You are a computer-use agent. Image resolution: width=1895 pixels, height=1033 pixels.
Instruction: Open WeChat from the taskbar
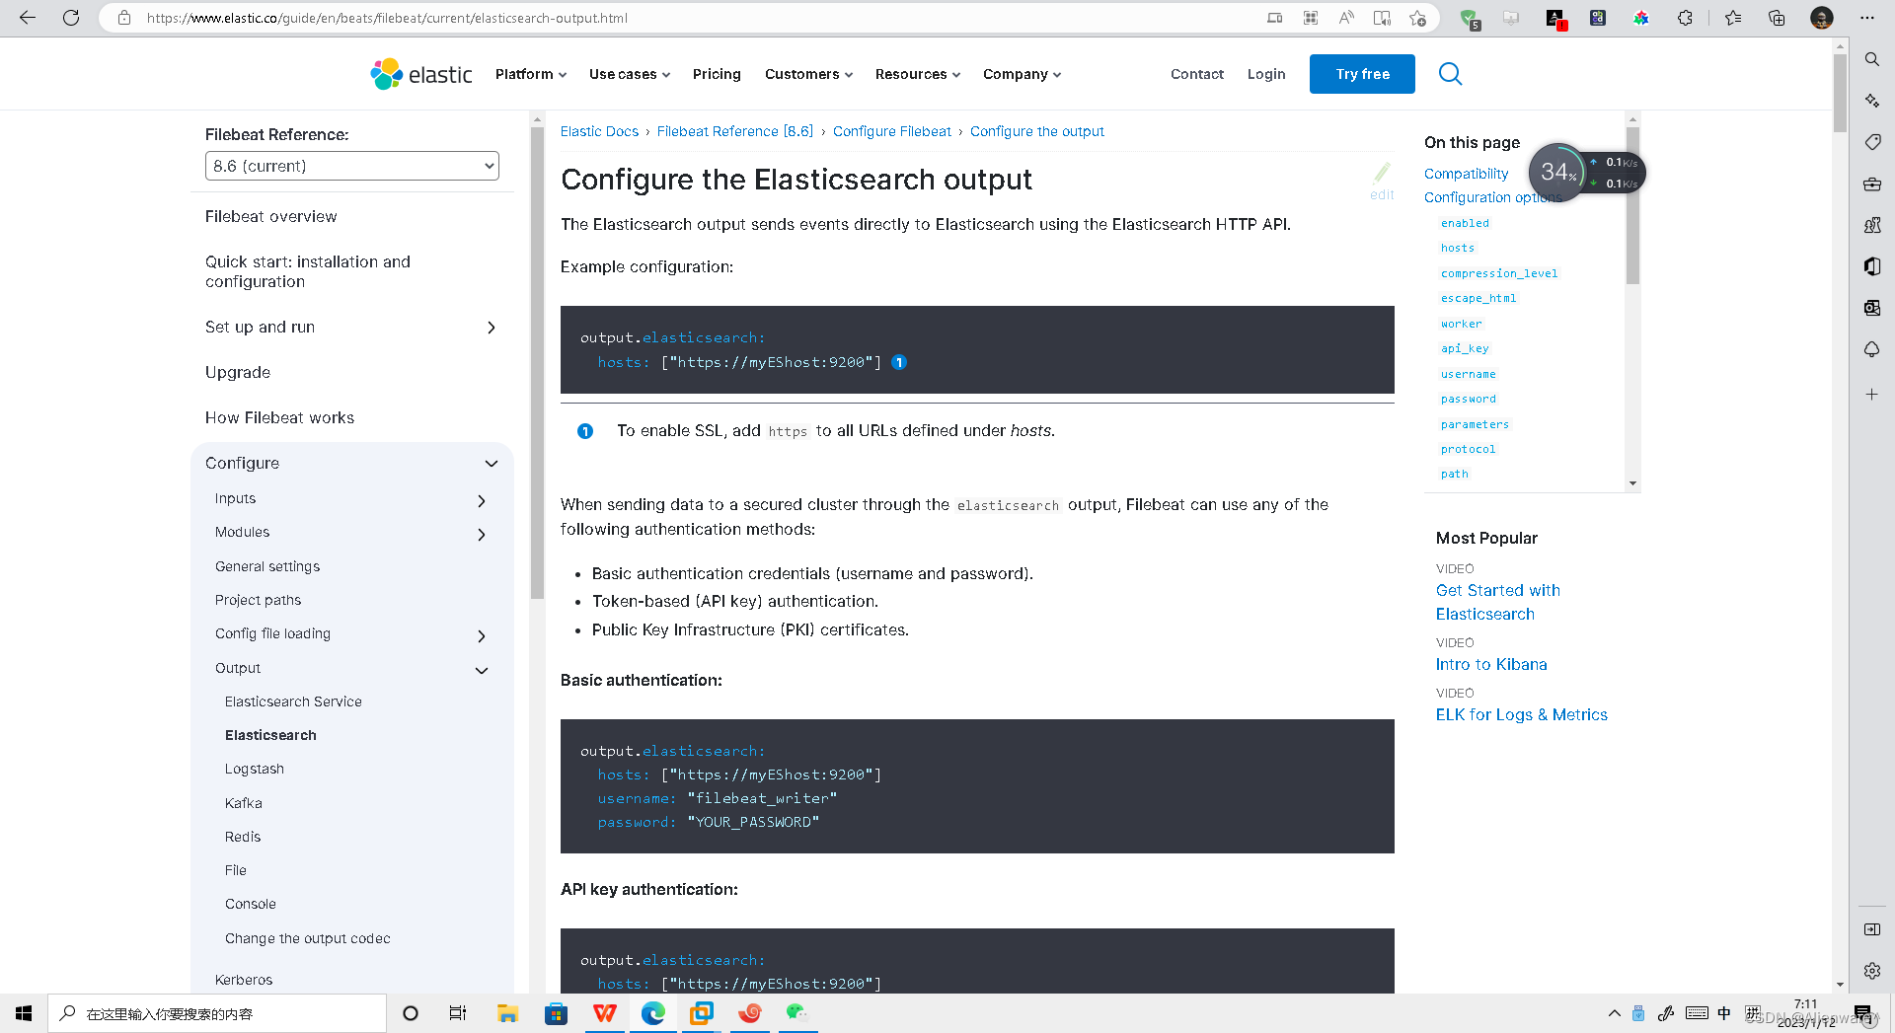797,1013
